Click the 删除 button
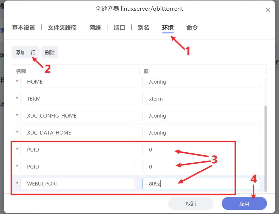279x214 pixels. click(50, 52)
